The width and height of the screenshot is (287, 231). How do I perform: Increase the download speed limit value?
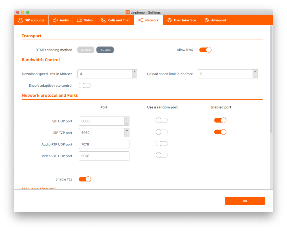coord(135,72)
